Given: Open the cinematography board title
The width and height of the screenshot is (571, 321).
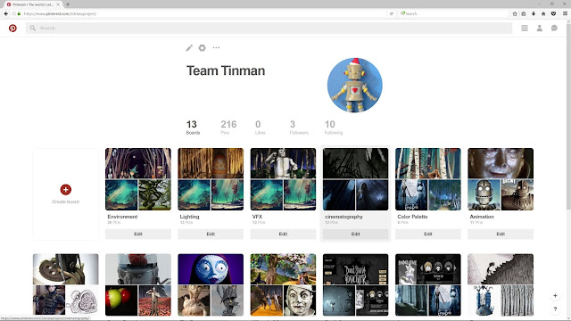Looking at the screenshot, I should coord(343,217).
